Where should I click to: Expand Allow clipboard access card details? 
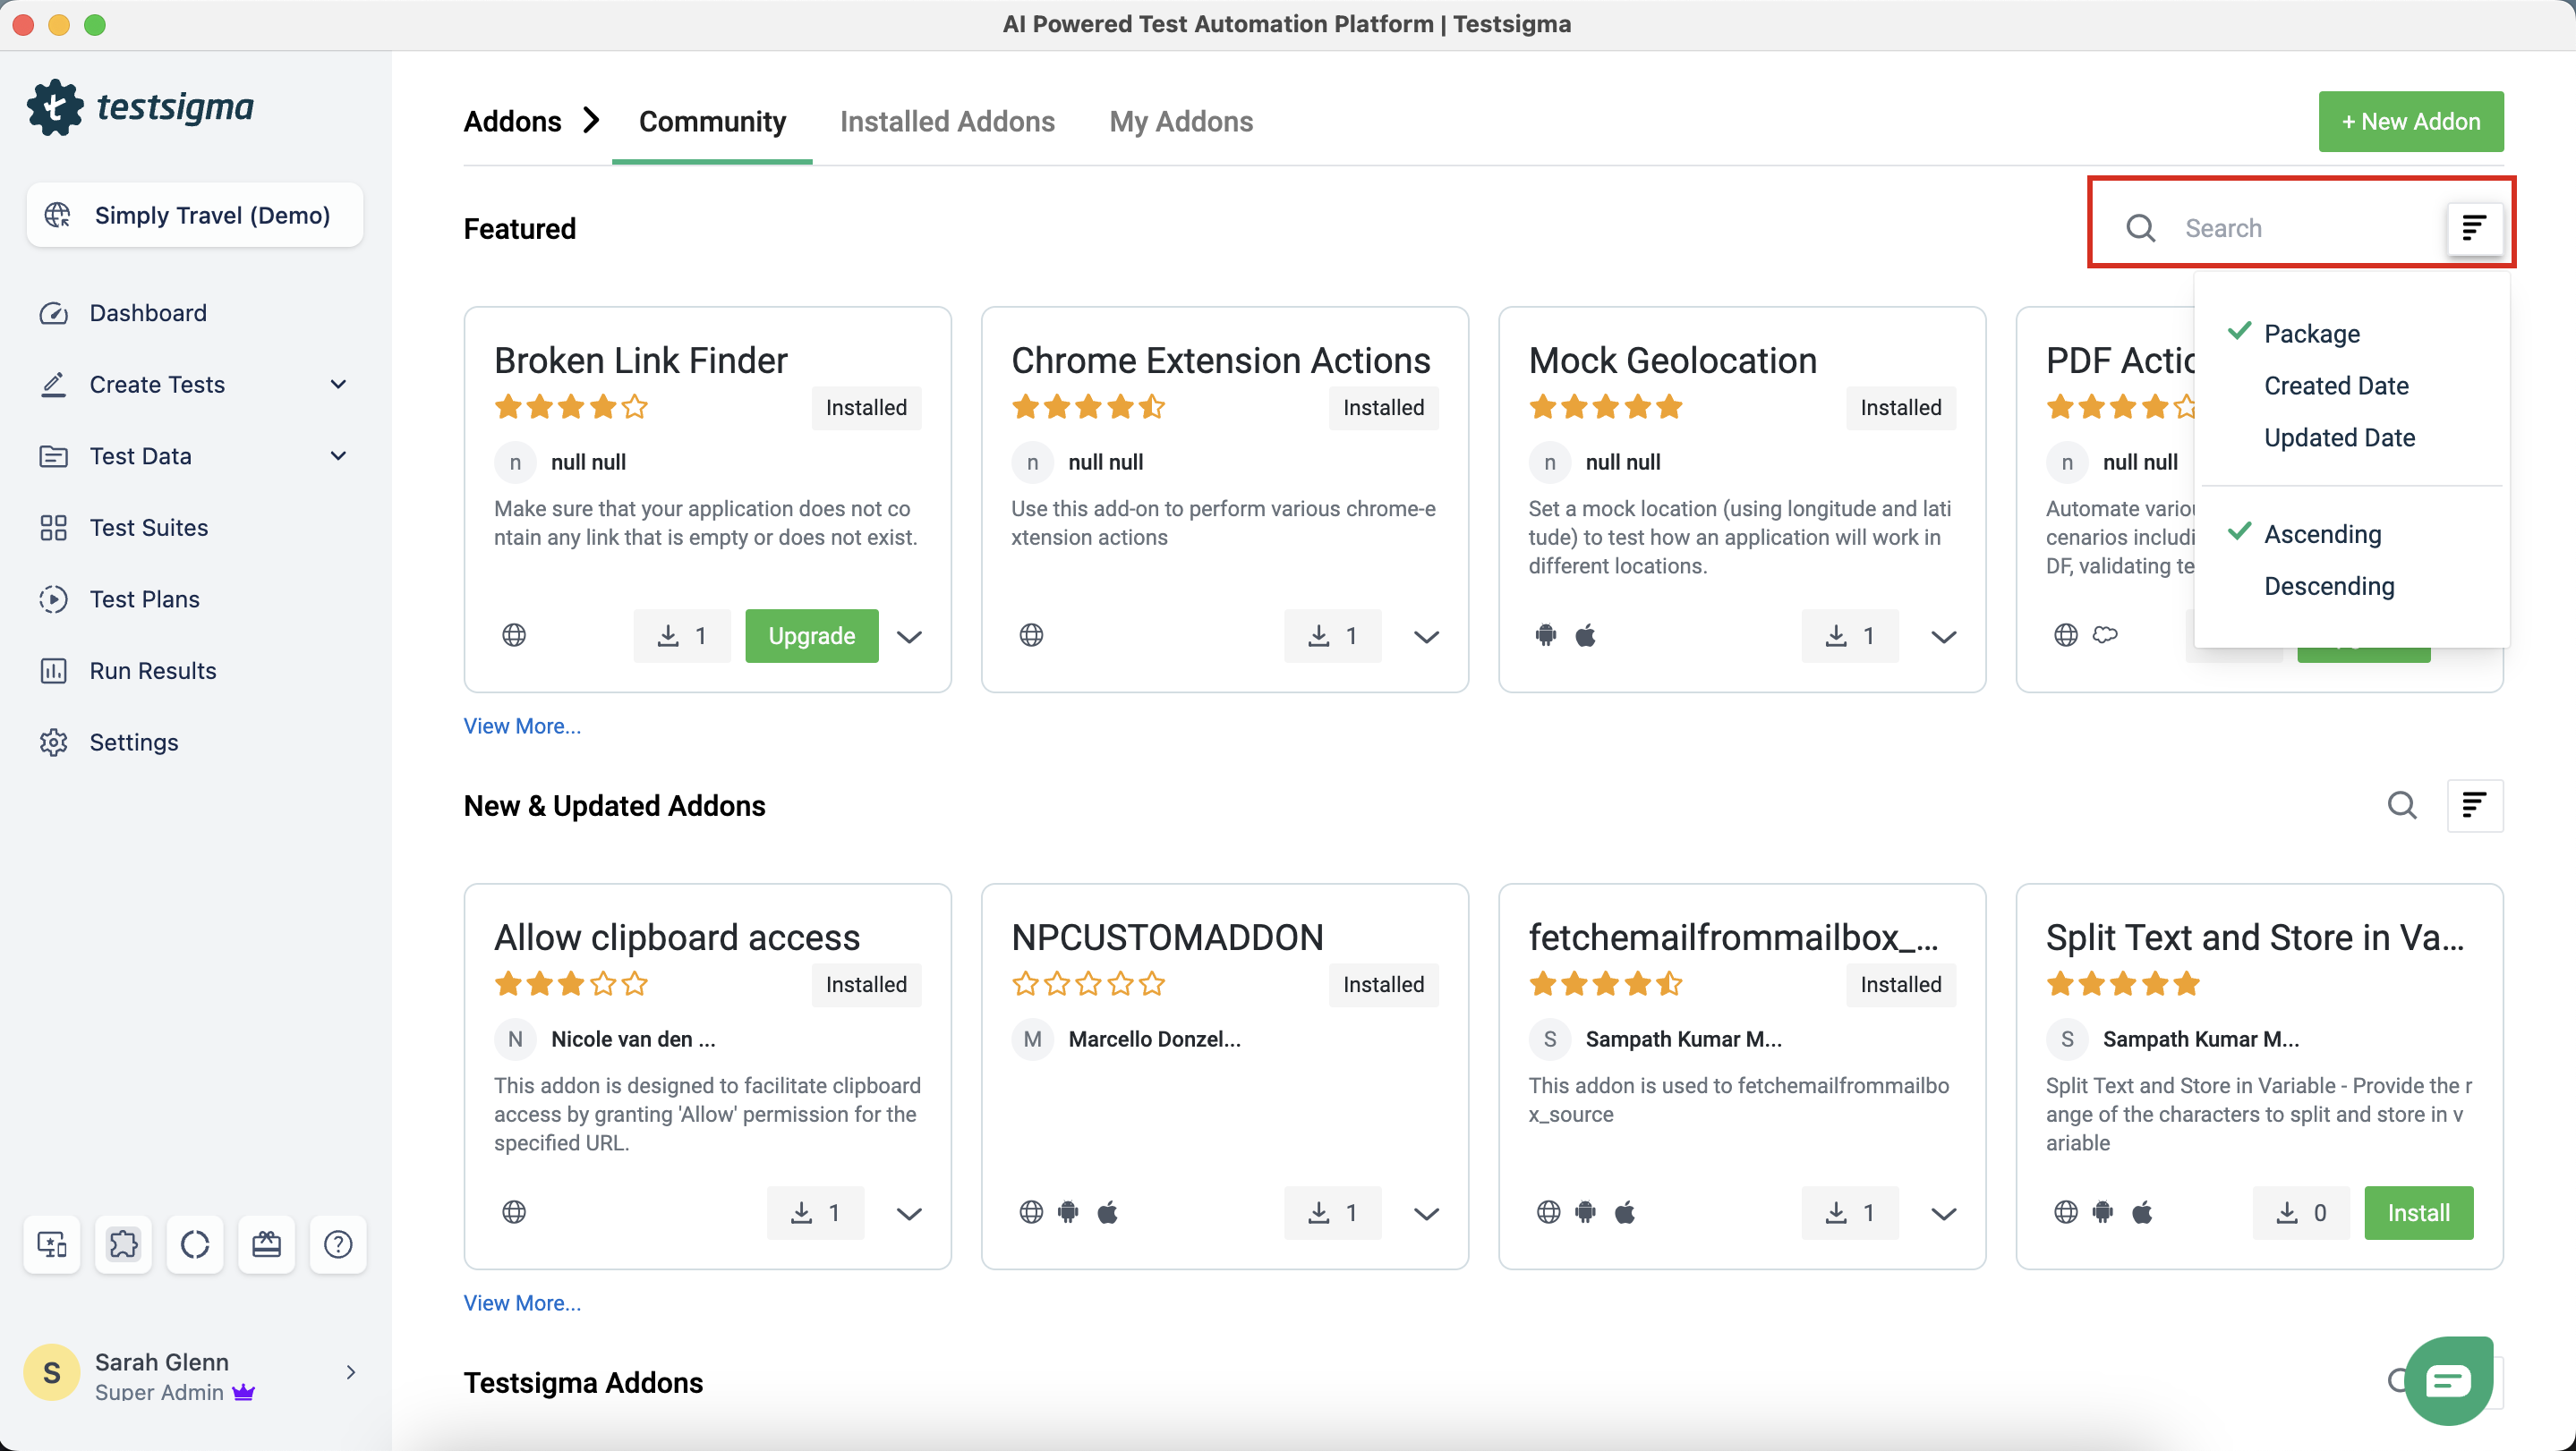909,1214
